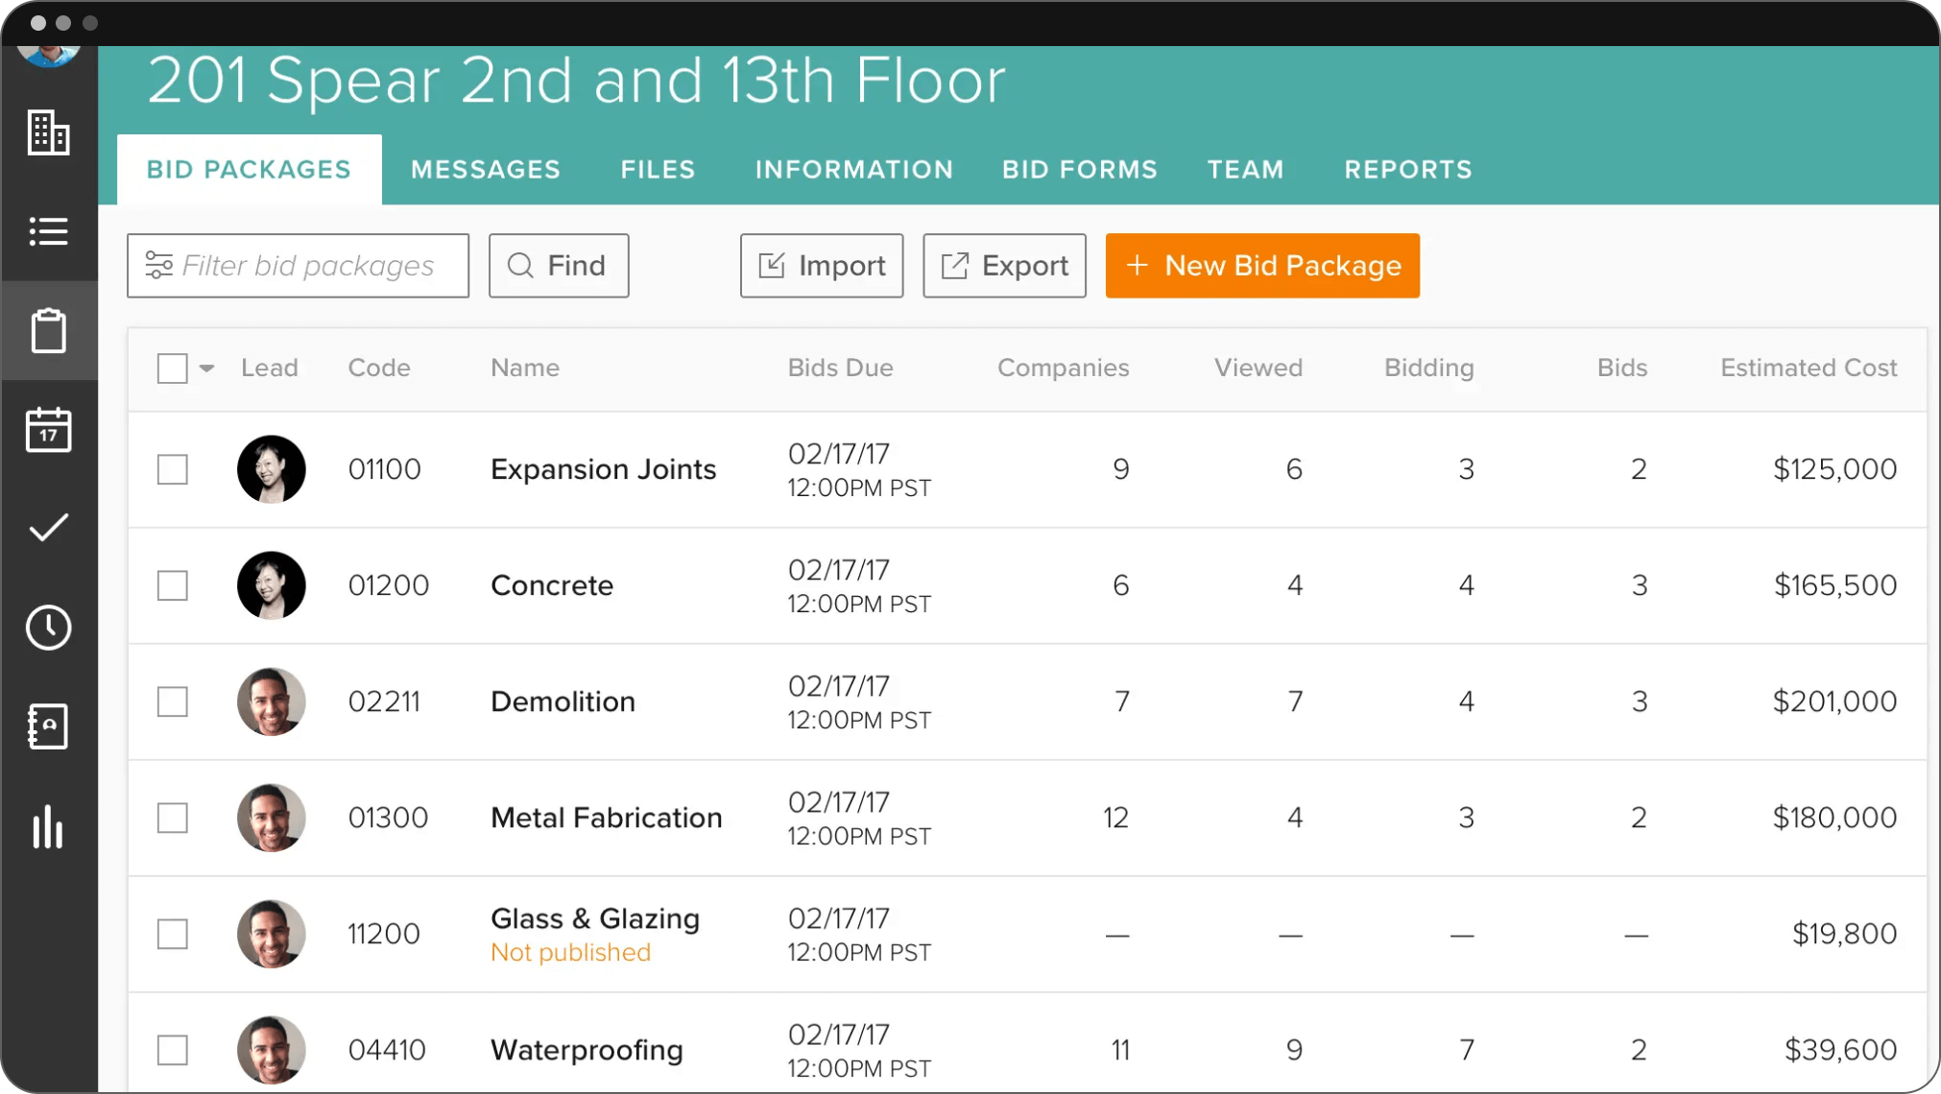The image size is (1941, 1094).
Task: Click the New Bid Package button
Action: pos(1261,266)
